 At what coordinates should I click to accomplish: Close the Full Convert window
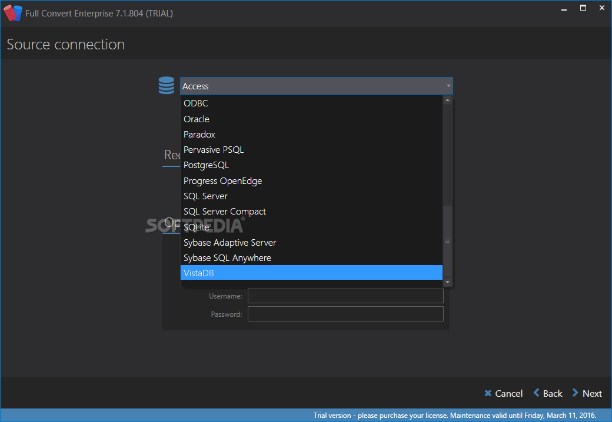pos(602,8)
